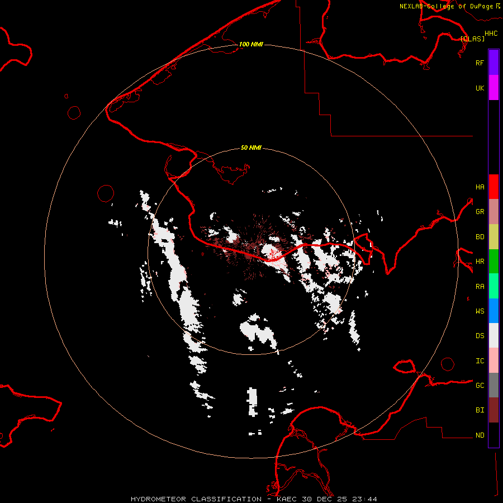Click the GC gray legend swatch
The height and width of the screenshot is (503, 503).
pyautogui.click(x=493, y=385)
